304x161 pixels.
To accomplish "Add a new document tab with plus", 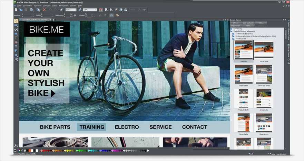I will coord(53,20).
